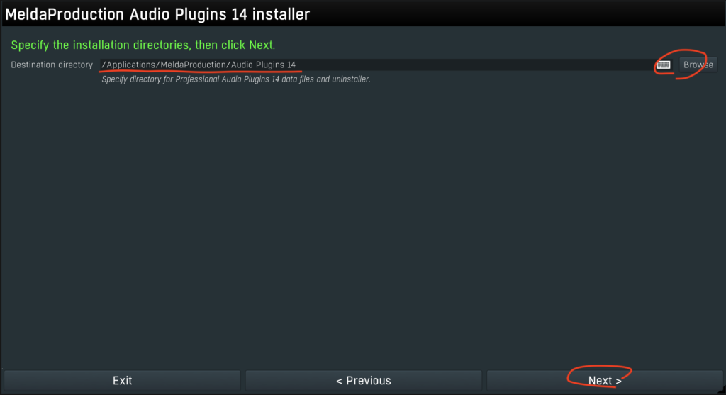The width and height of the screenshot is (726, 395).
Task: Click the word Applications in the path
Action: 131,65
